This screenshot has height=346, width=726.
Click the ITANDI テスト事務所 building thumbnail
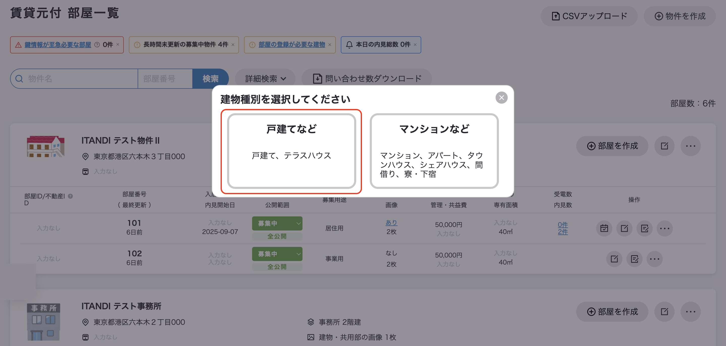point(43,322)
